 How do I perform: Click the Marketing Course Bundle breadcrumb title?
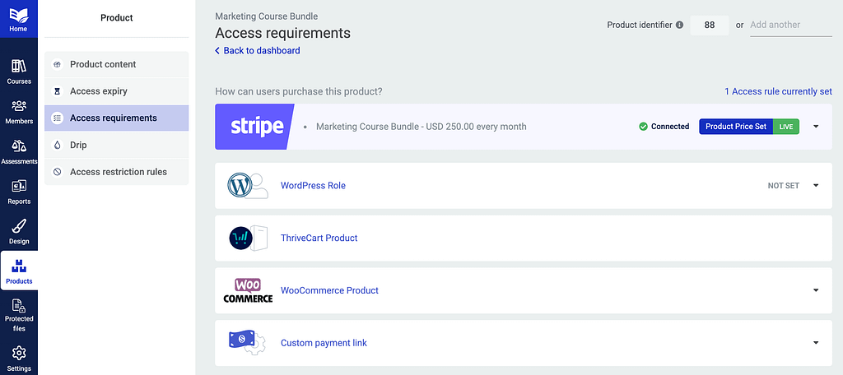(x=266, y=16)
